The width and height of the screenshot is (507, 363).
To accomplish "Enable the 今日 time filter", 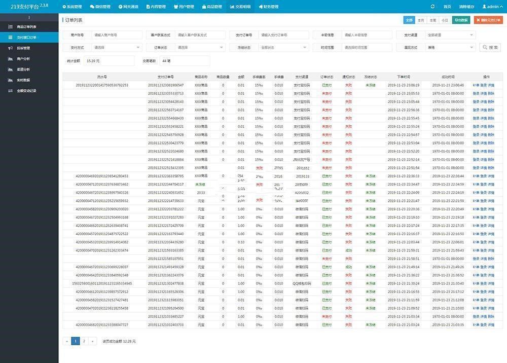I will pyautogui.click(x=444, y=19).
